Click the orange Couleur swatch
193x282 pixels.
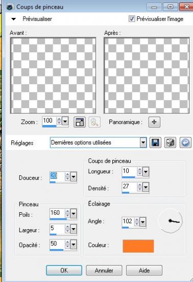pyautogui.click(x=138, y=246)
